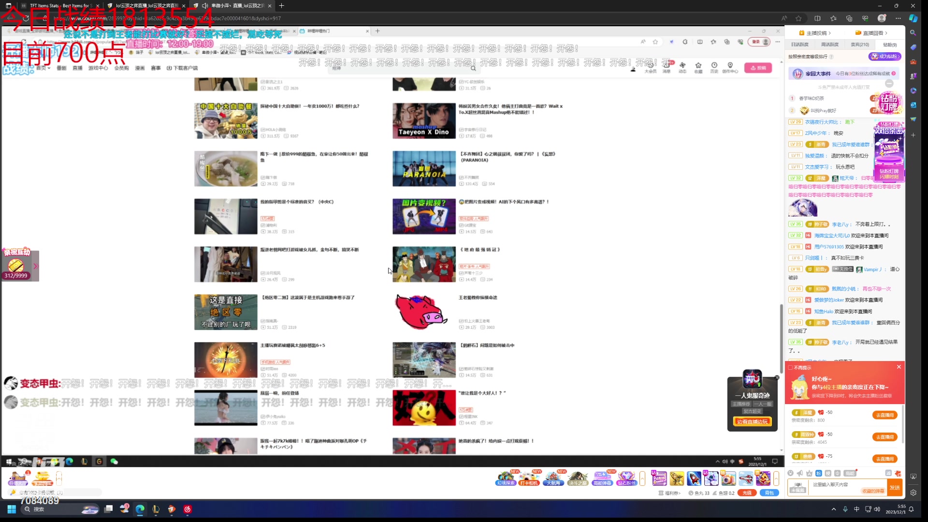
Task: Open the 高能弹幕 activity icon
Action: (602, 478)
